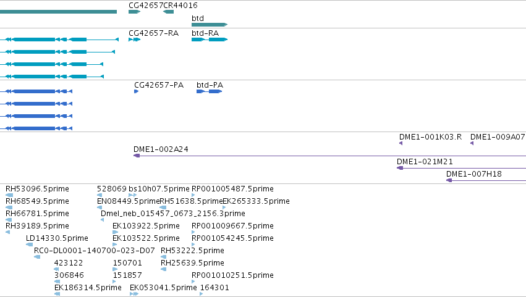Click the RP001009667.5prime EST glyph
Viewport: 526px width, 297px height.
point(193,232)
